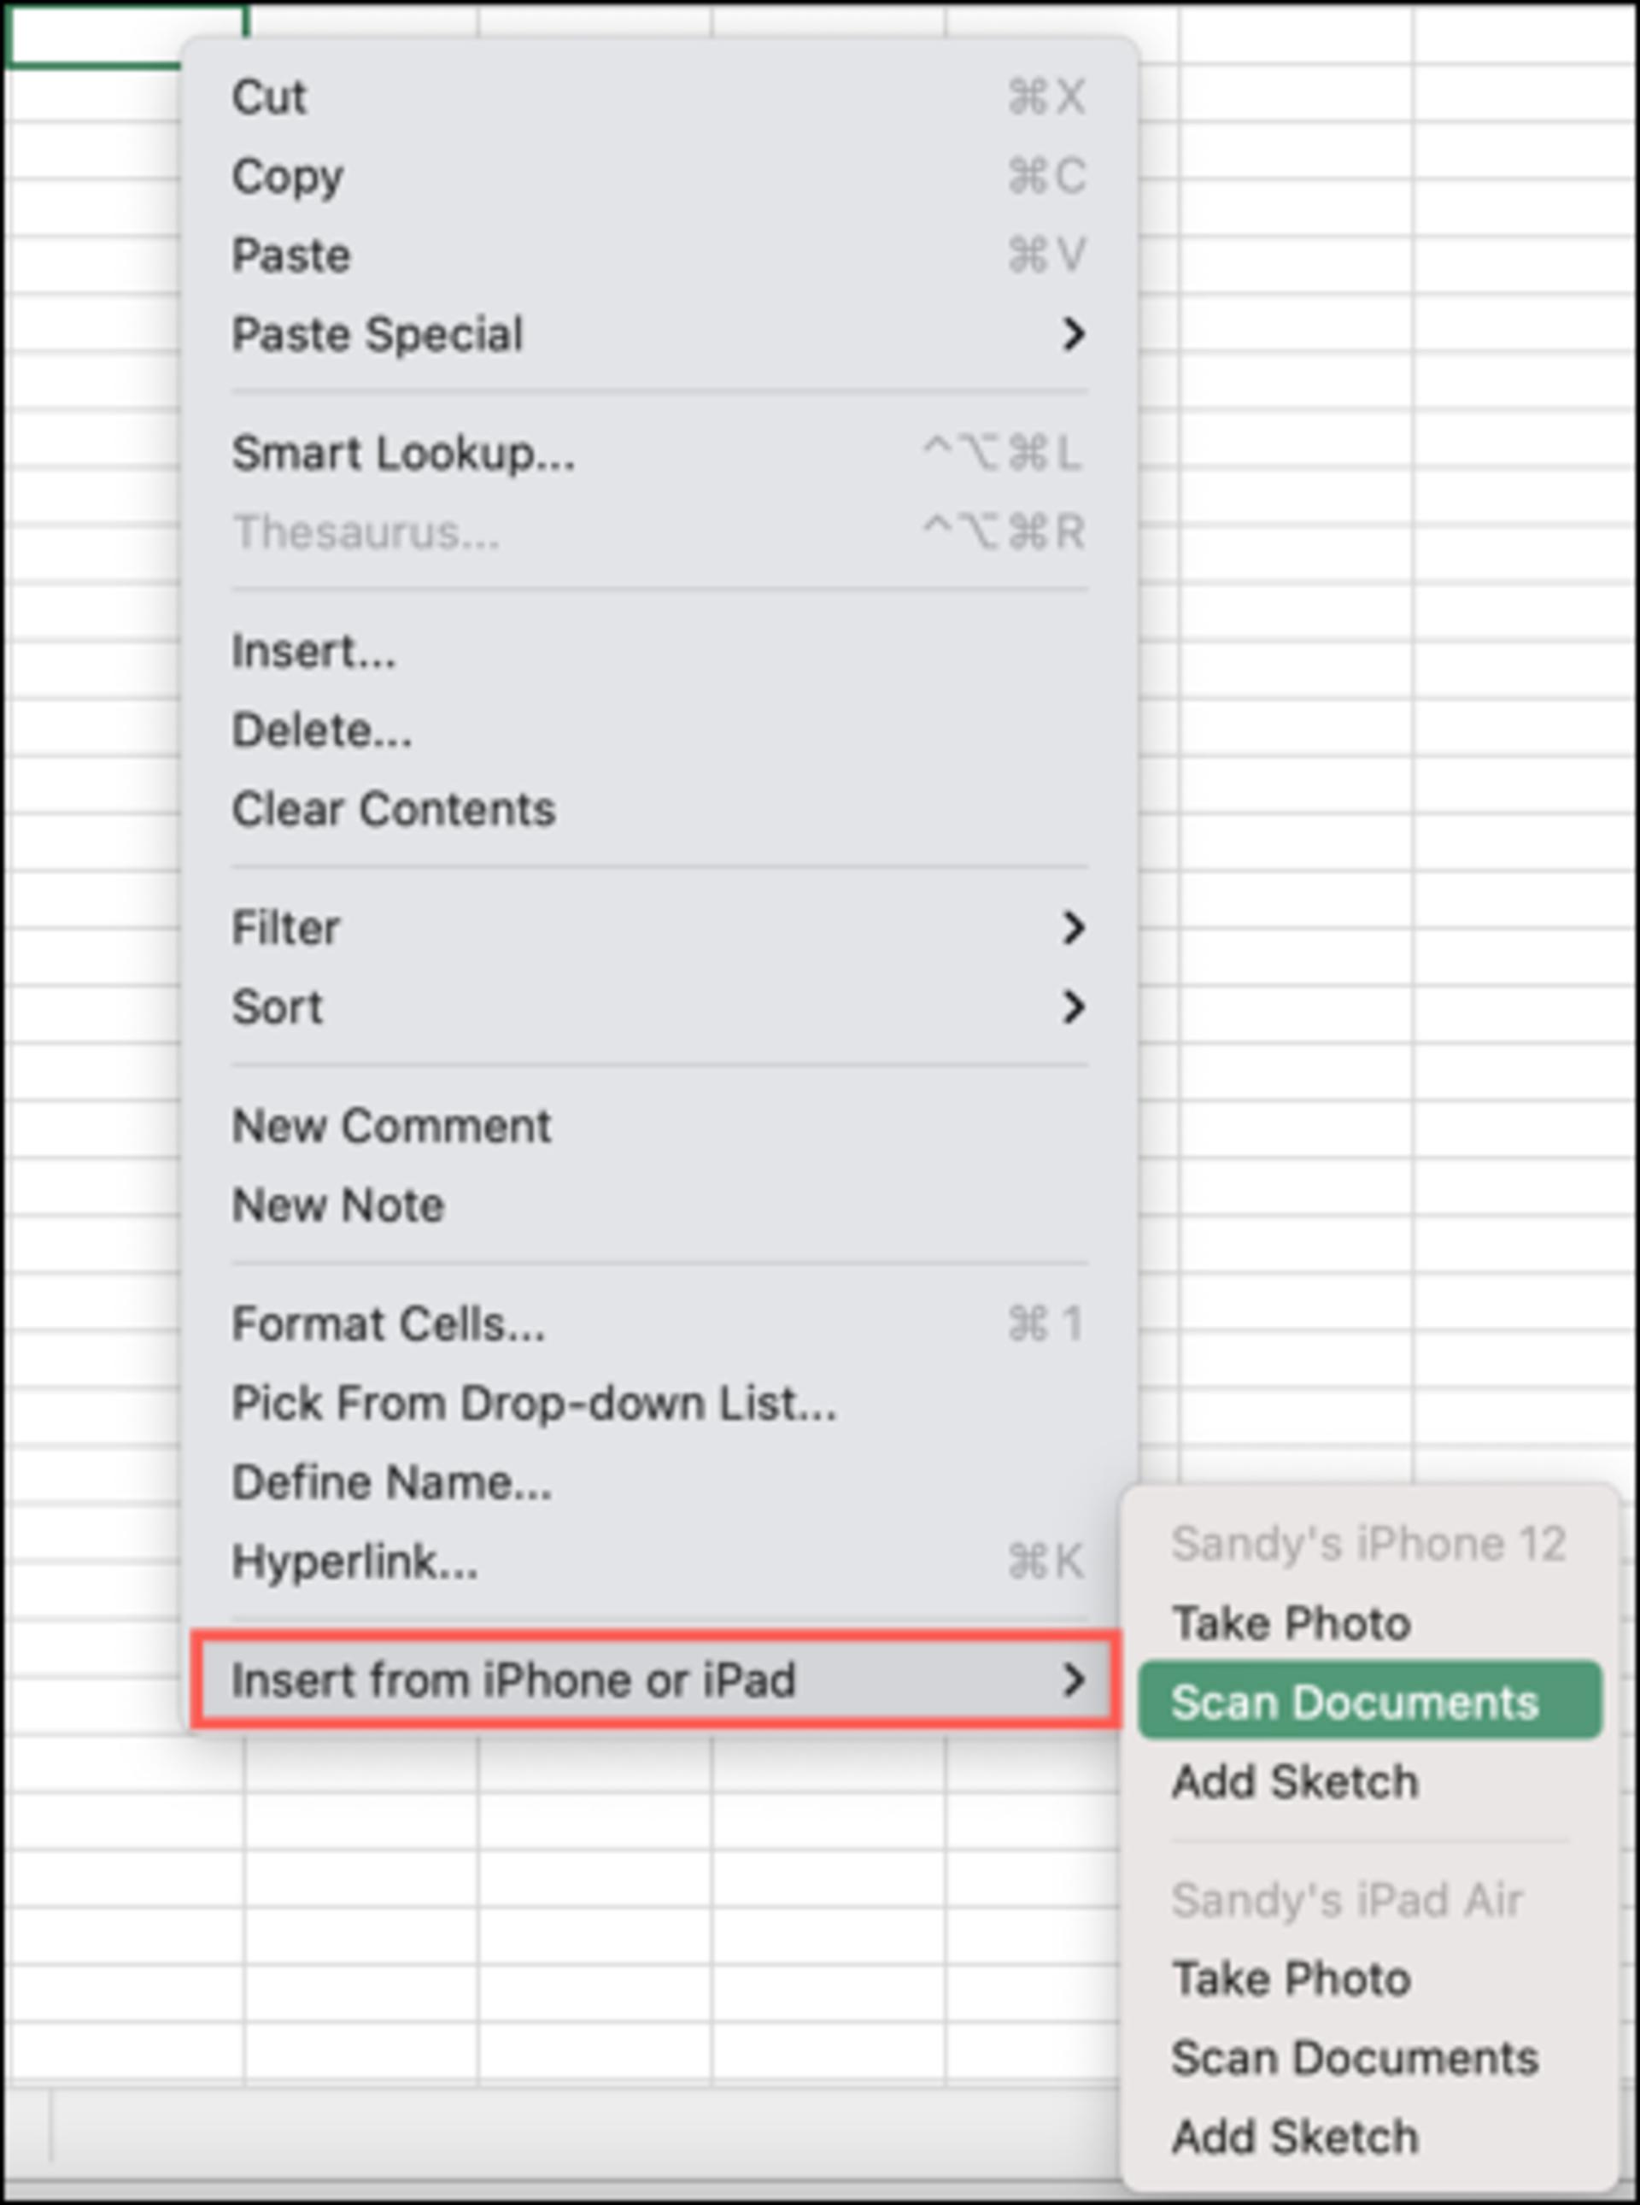Screen dimensions: 1640x2205
Task: Expand the Paste Special submenu arrow
Action: click(x=1072, y=335)
